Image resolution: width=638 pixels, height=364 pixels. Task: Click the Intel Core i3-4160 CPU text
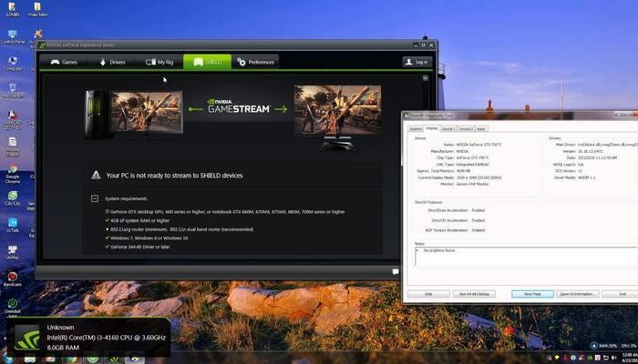pyautogui.click(x=107, y=338)
